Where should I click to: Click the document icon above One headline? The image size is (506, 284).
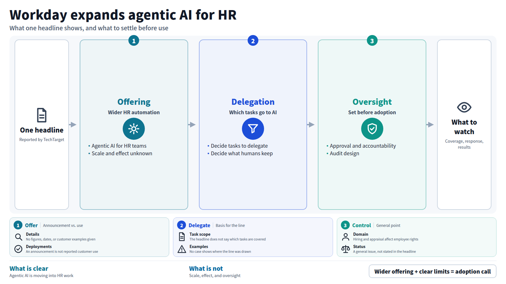click(x=42, y=115)
